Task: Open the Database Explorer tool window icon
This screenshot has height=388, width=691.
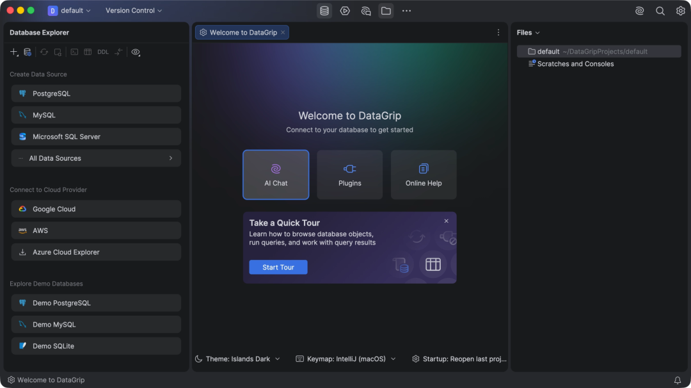Action: point(324,11)
